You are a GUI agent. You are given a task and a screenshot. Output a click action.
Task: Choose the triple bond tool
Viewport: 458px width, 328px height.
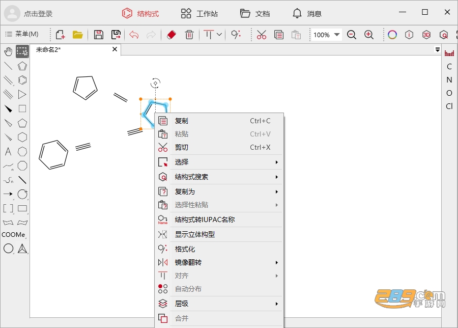coord(8,94)
